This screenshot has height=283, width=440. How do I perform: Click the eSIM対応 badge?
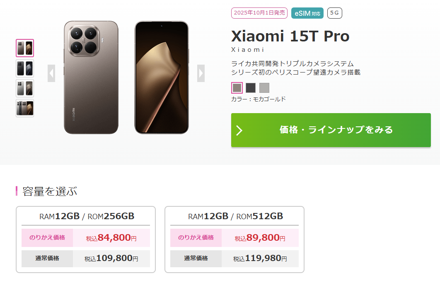[x=307, y=13]
